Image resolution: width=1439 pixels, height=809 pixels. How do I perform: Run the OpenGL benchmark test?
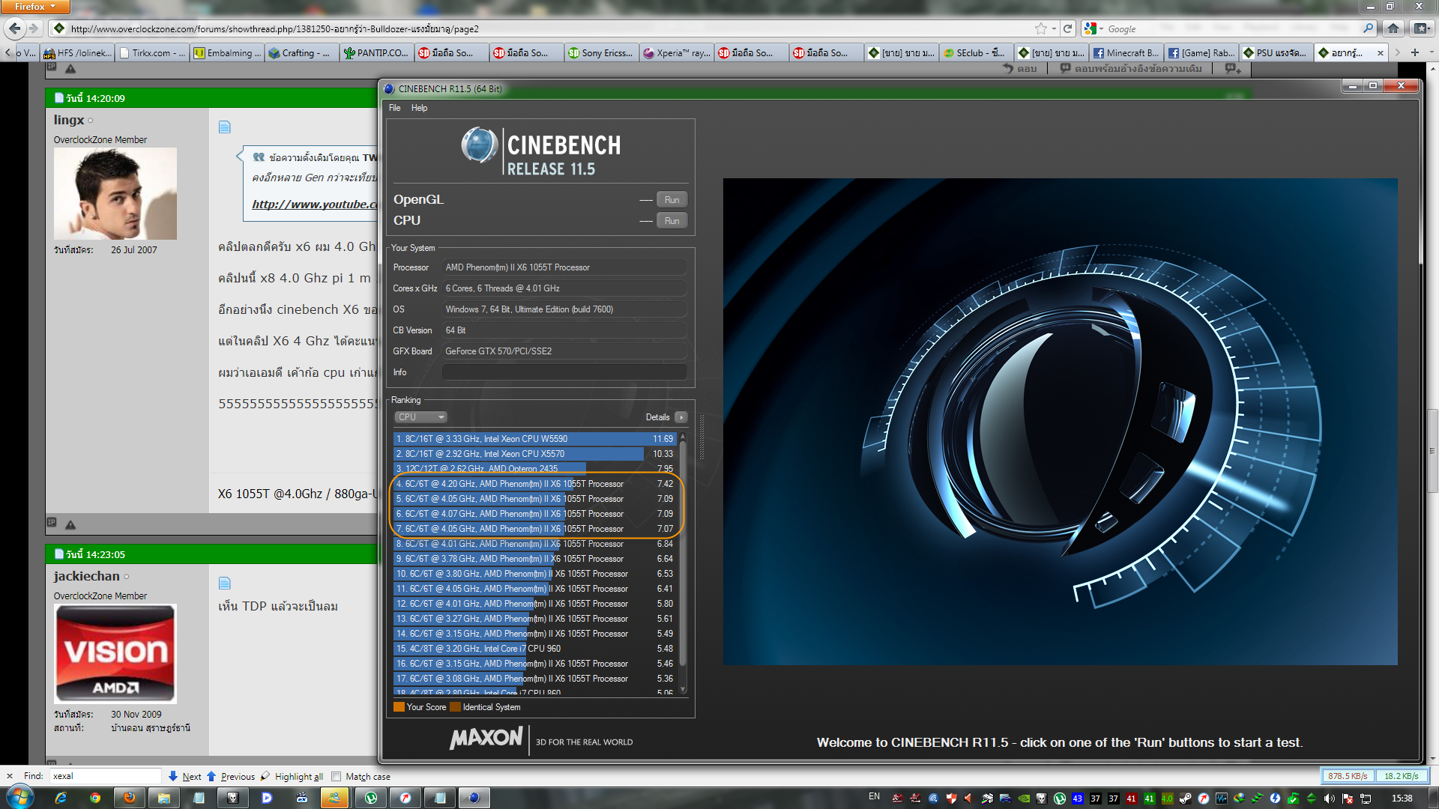[672, 200]
